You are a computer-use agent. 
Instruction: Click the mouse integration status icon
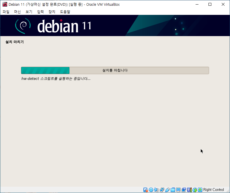coord(195,190)
